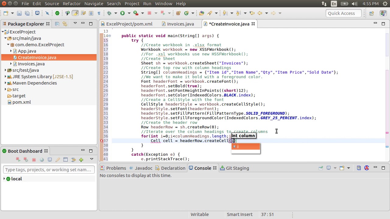
Task: Click the Spring Boot Dashboard toolbar icon
Action: click(57, 13)
